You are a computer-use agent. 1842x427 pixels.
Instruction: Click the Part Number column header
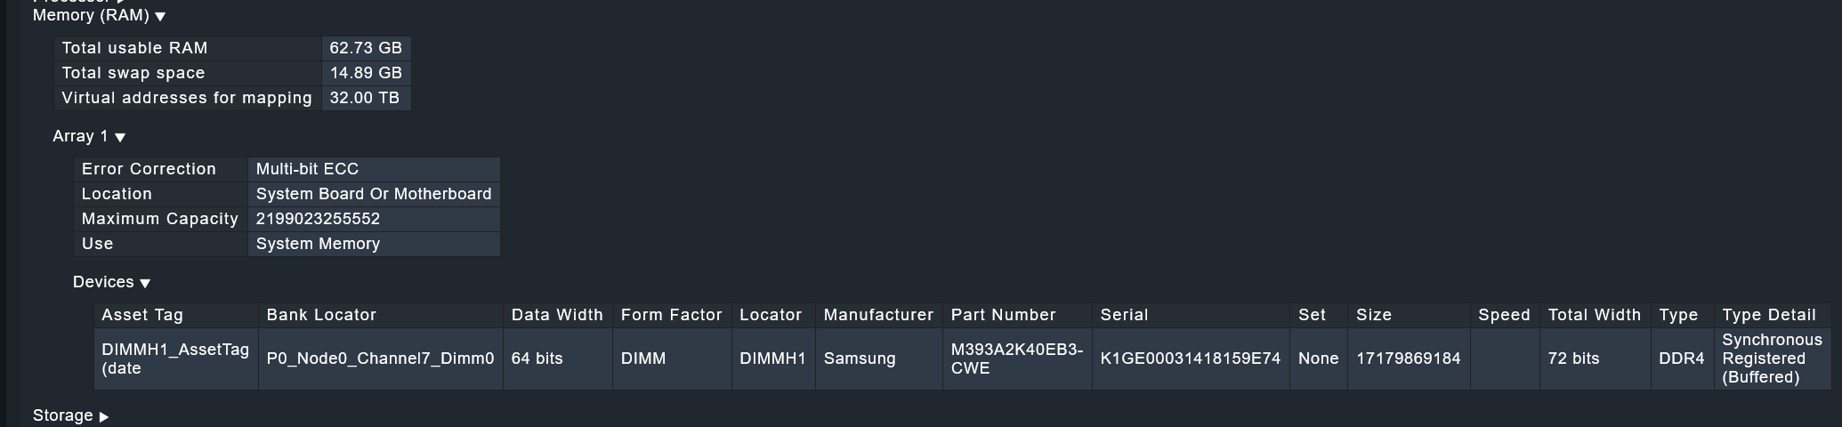coord(1003,315)
